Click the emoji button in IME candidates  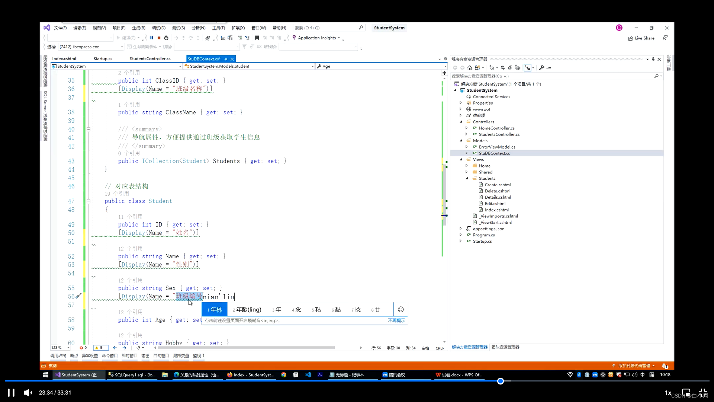401,309
